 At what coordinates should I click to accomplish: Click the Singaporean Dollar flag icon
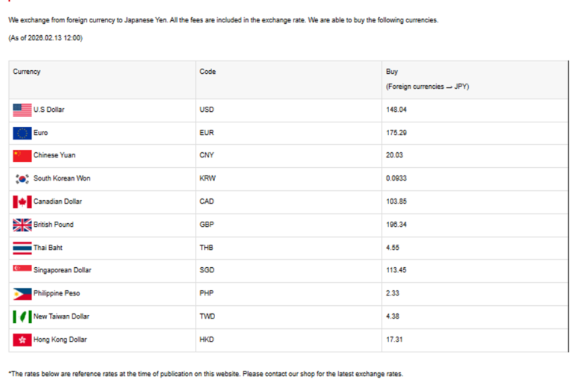click(x=22, y=270)
